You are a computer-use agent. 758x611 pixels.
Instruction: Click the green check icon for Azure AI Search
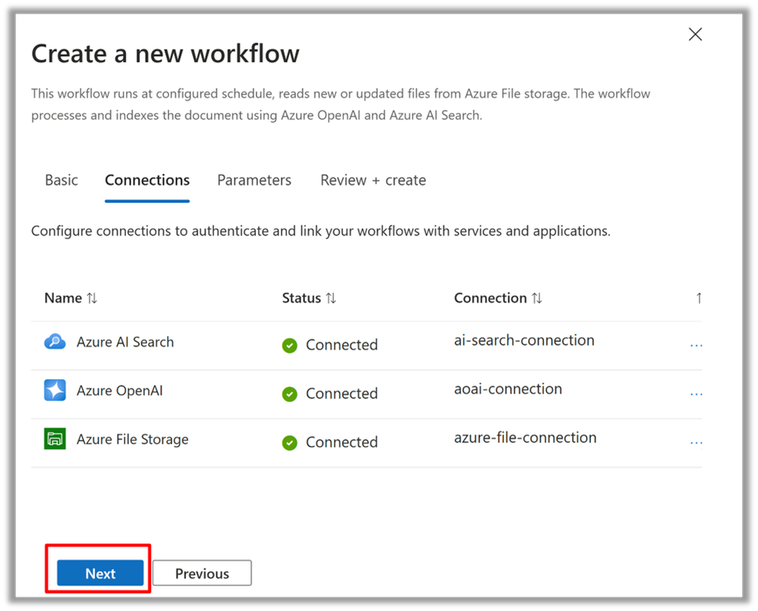coord(290,345)
